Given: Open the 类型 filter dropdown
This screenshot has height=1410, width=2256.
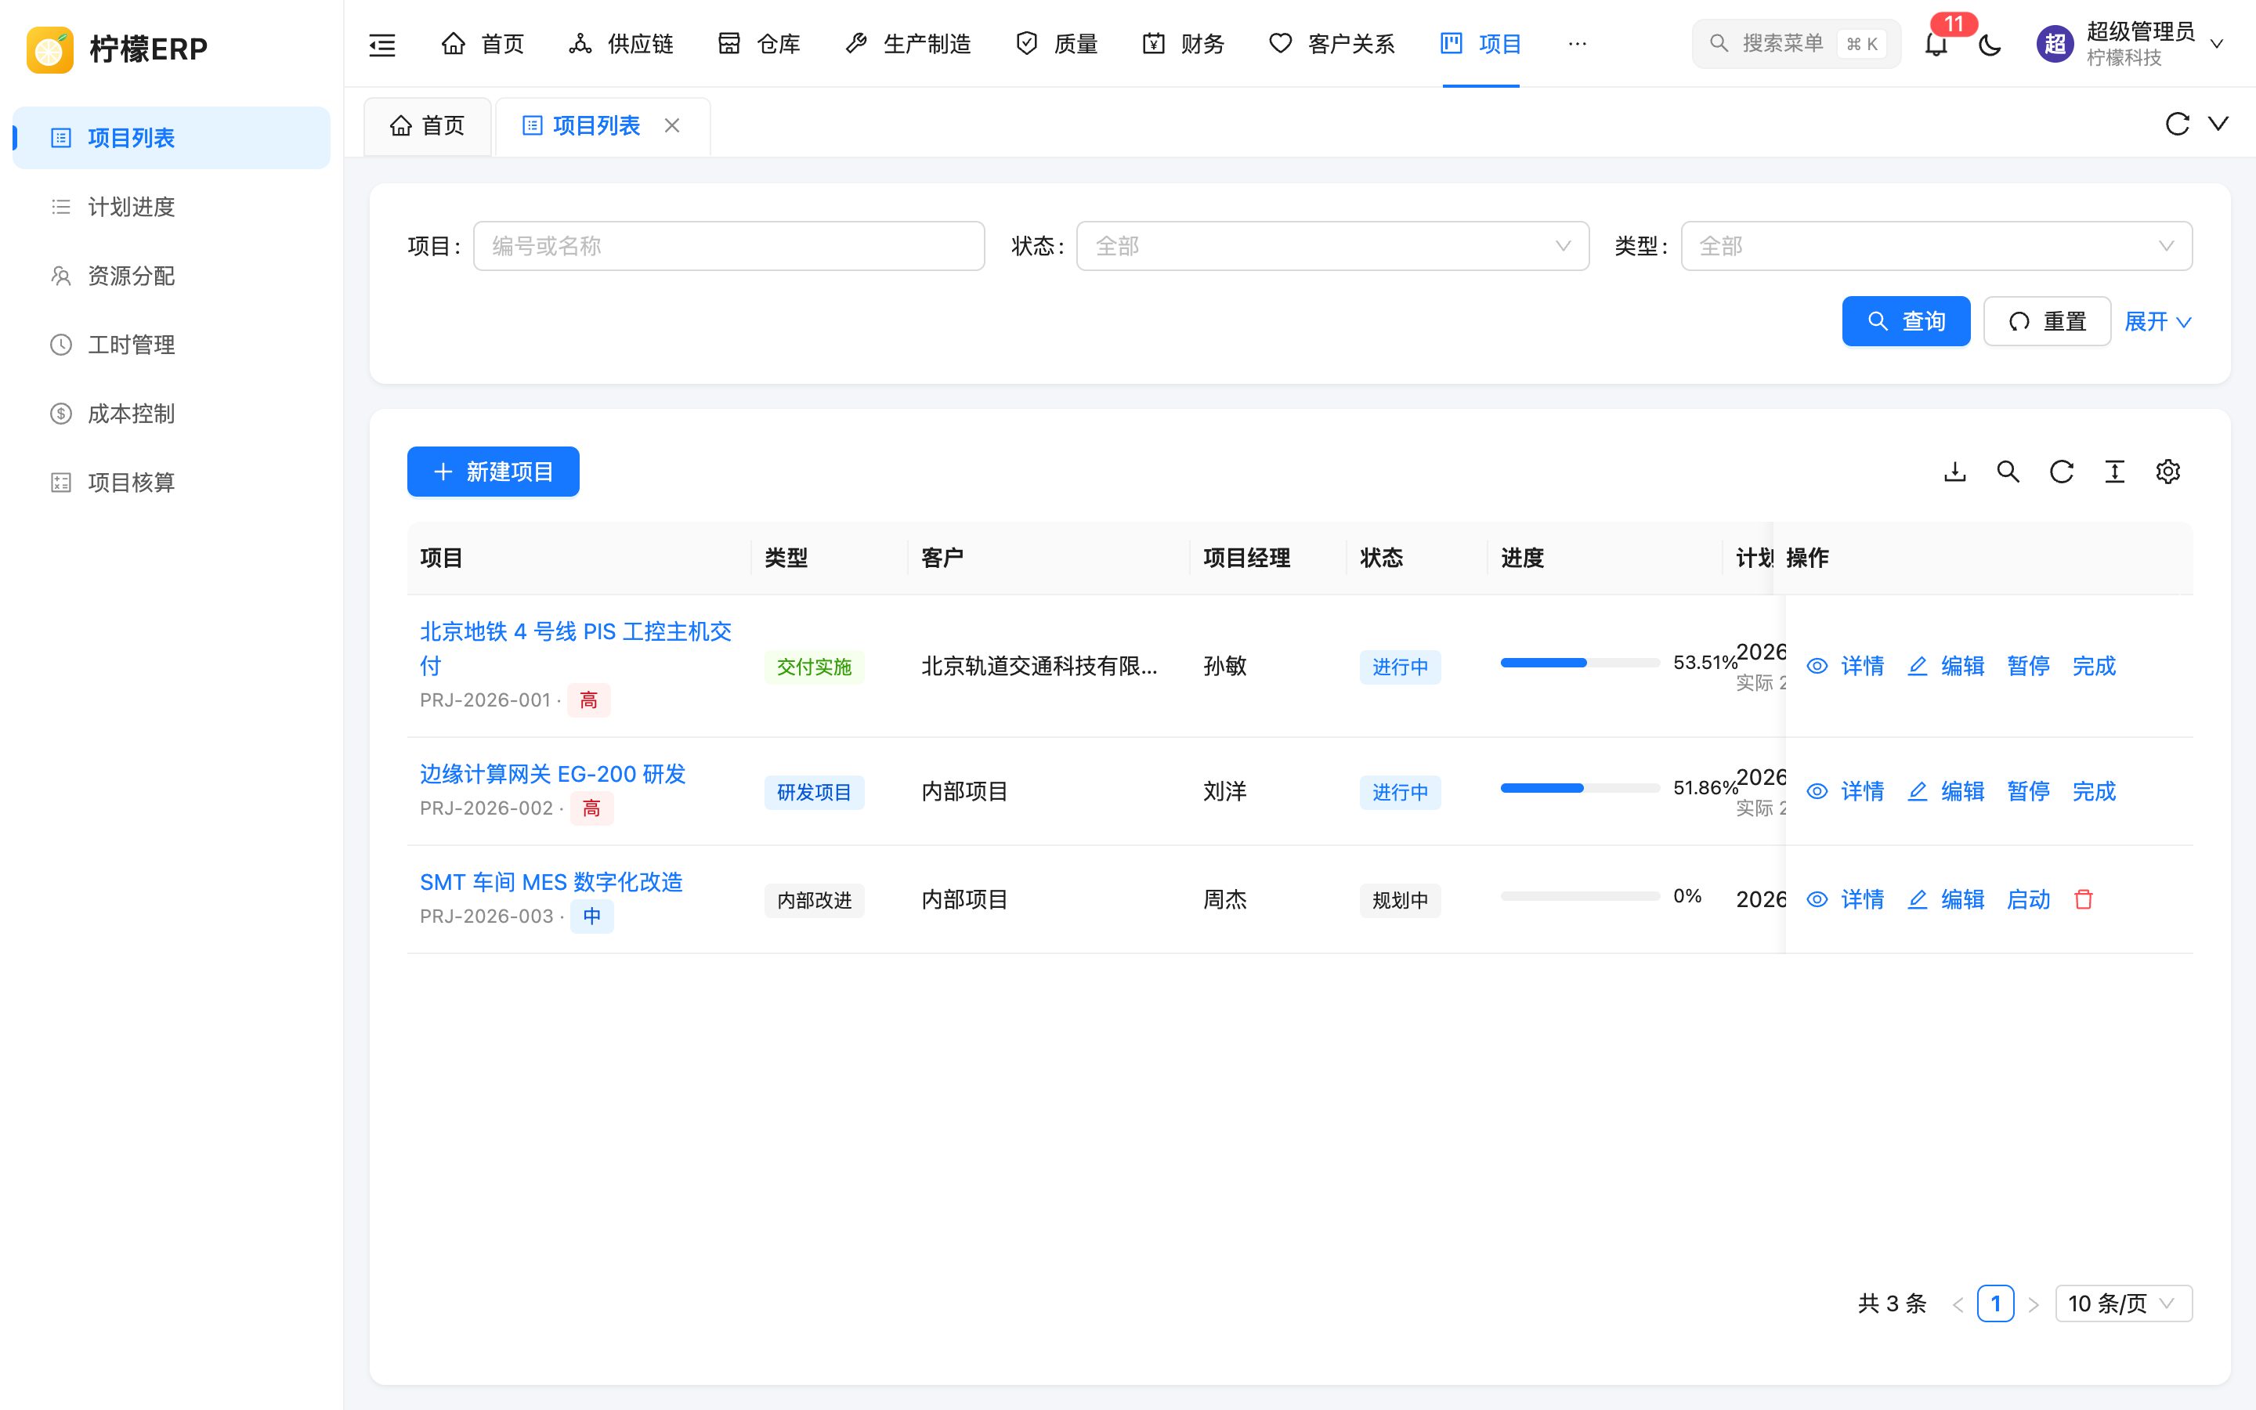Looking at the screenshot, I should click(x=1936, y=246).
